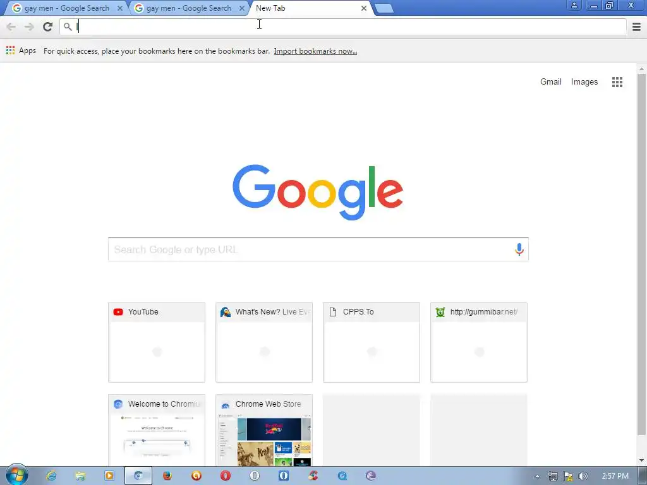
Task: Close the first Google Search tab
Action: pos(119,8)
